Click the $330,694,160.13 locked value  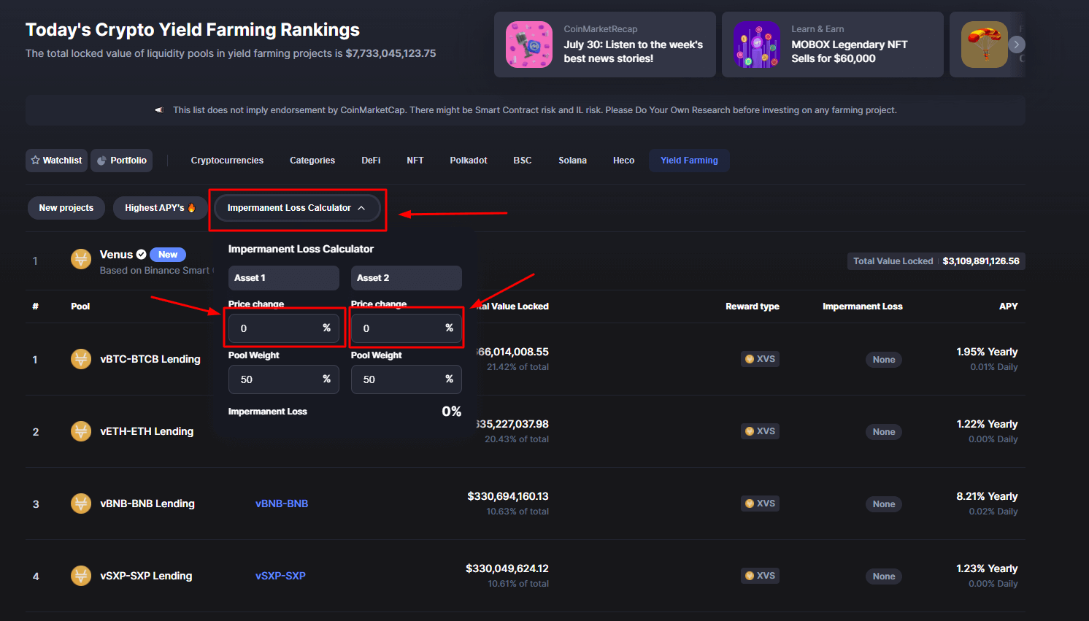(x=508, y=496)
